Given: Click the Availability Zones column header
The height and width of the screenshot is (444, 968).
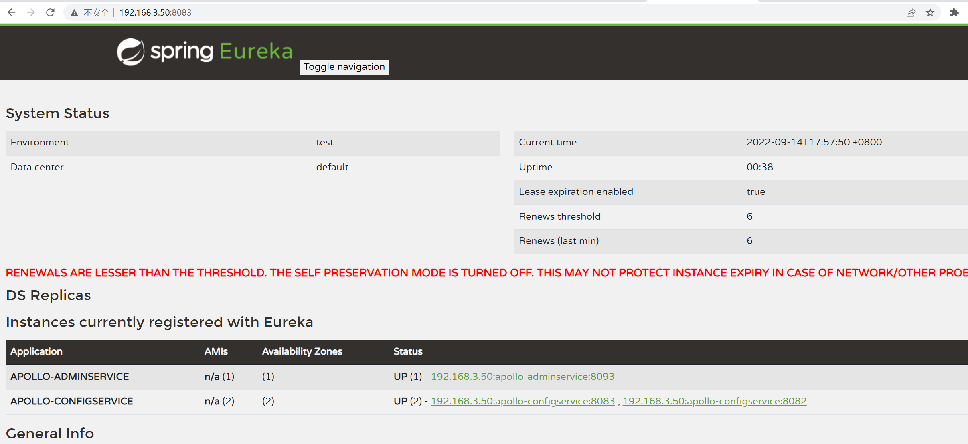Looking at the screenshot, I should [302, 352].
